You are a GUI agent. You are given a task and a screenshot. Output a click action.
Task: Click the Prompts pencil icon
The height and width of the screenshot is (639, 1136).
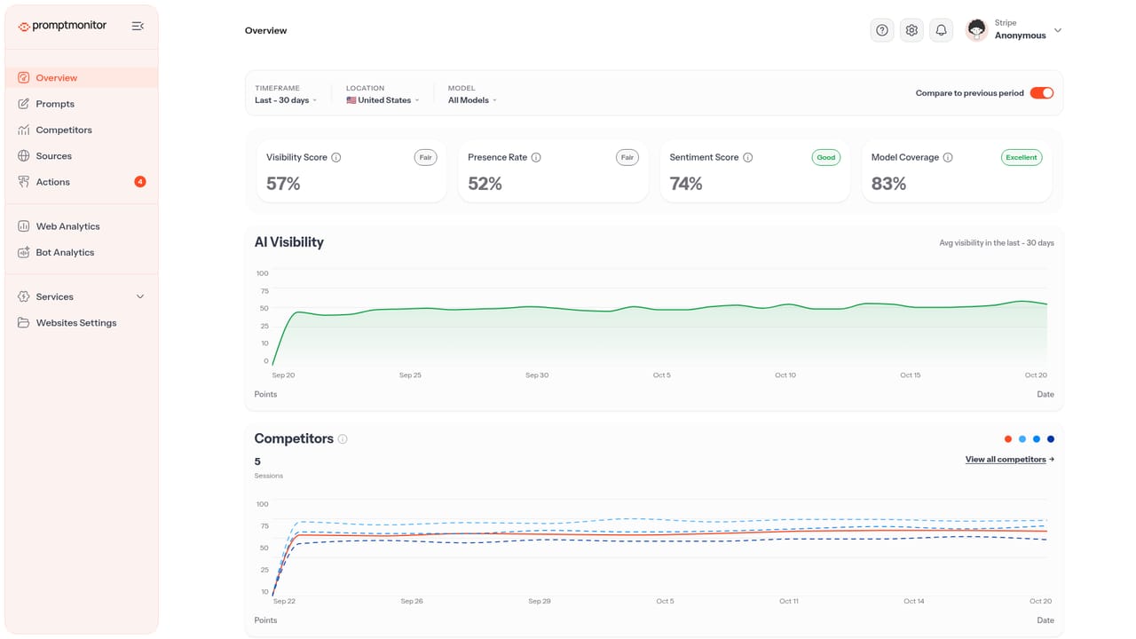click(24, 104)
